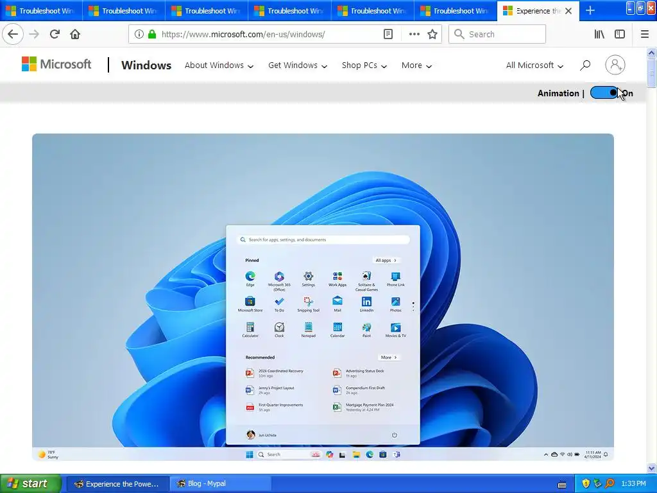Viewport: 657px width, 493px height.
Task: Switch to the sixth Troubleshoot Windows tab
Action: point(456,10)
